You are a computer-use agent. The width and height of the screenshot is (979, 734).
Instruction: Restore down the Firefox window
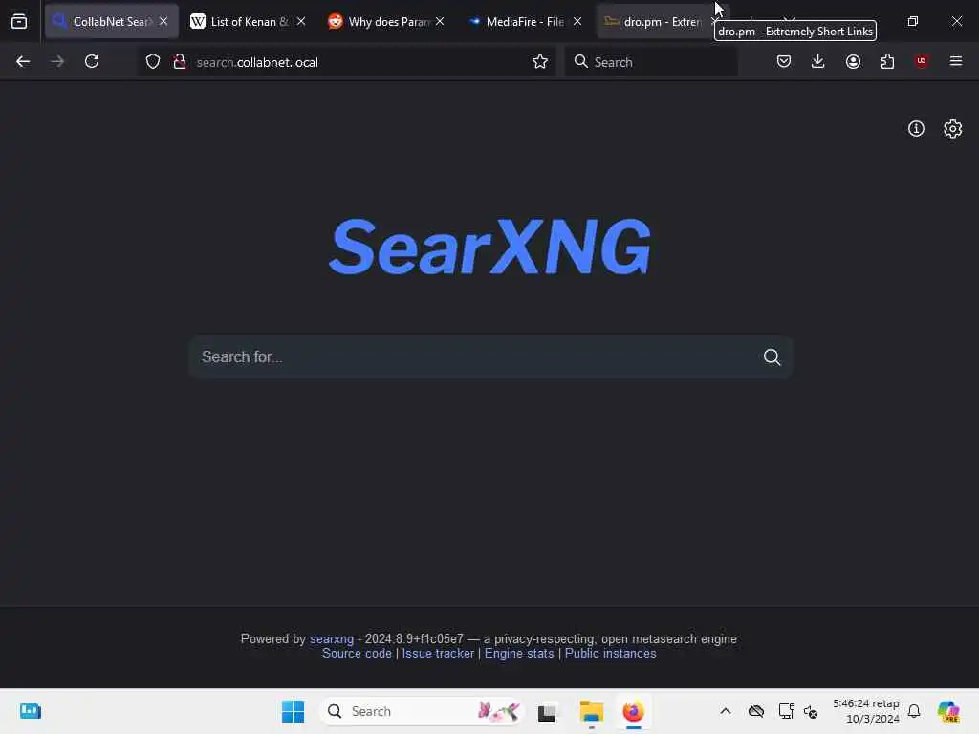(913, 22)
